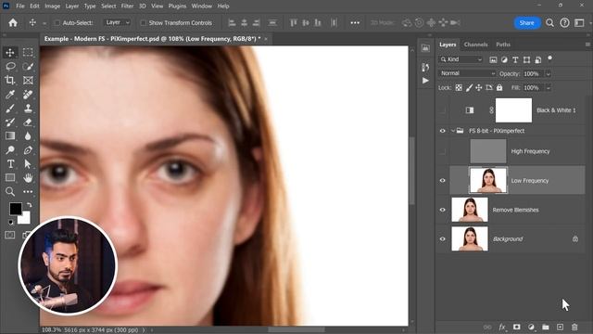This screenshot has width=593, height=334.
Task: Open the Filter menu
Action: click(127, 6)
